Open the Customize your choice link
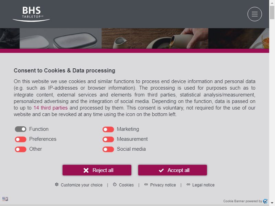The height and width of the screenshot is (206, 275). (81, 185)
